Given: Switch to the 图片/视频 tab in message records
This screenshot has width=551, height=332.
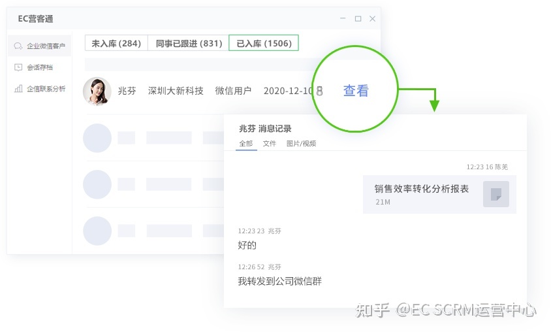Looking at the screenshot, I should tap(301, 144).
